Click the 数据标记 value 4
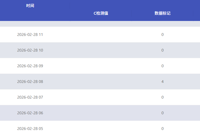The image size is (200, 134). [162, 82]
